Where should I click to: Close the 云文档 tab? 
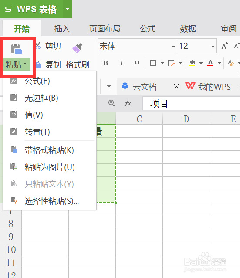pos(176,87)
